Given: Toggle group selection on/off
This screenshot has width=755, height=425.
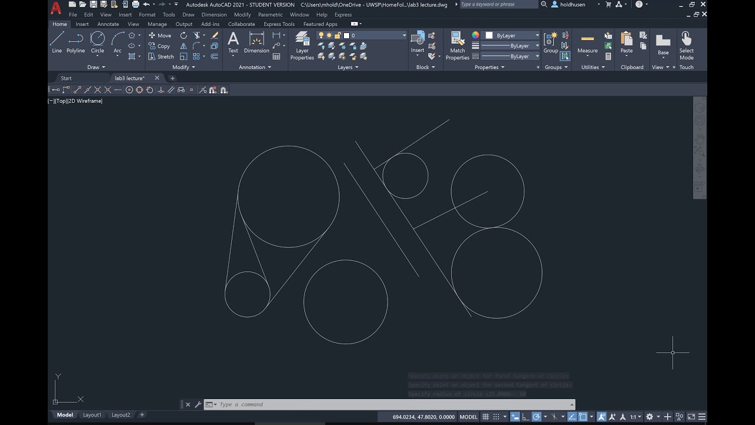Looking at the screenshot, I should [565, 57].
